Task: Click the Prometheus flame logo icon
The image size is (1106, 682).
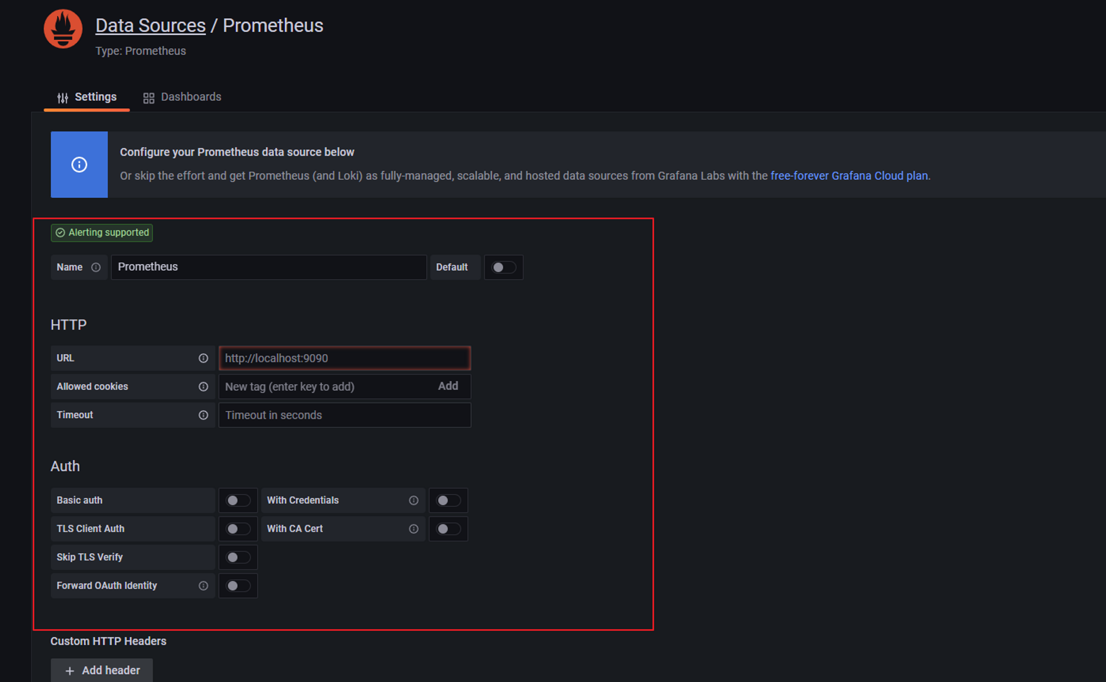Action: [x=63, y=29]
